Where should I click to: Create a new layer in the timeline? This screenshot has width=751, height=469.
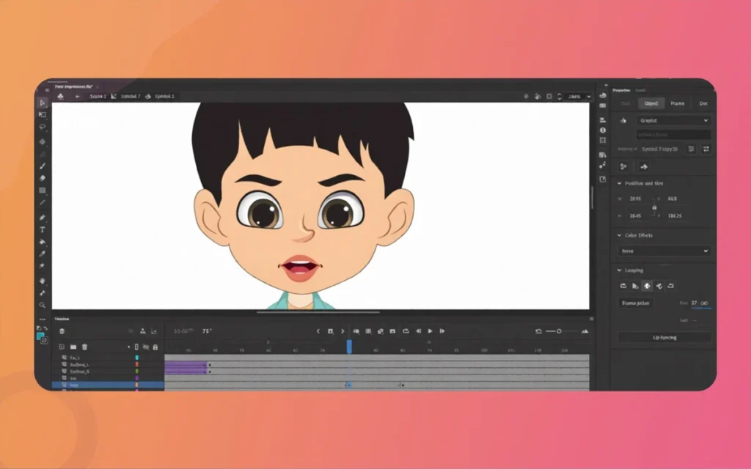[x=62, y=347]
